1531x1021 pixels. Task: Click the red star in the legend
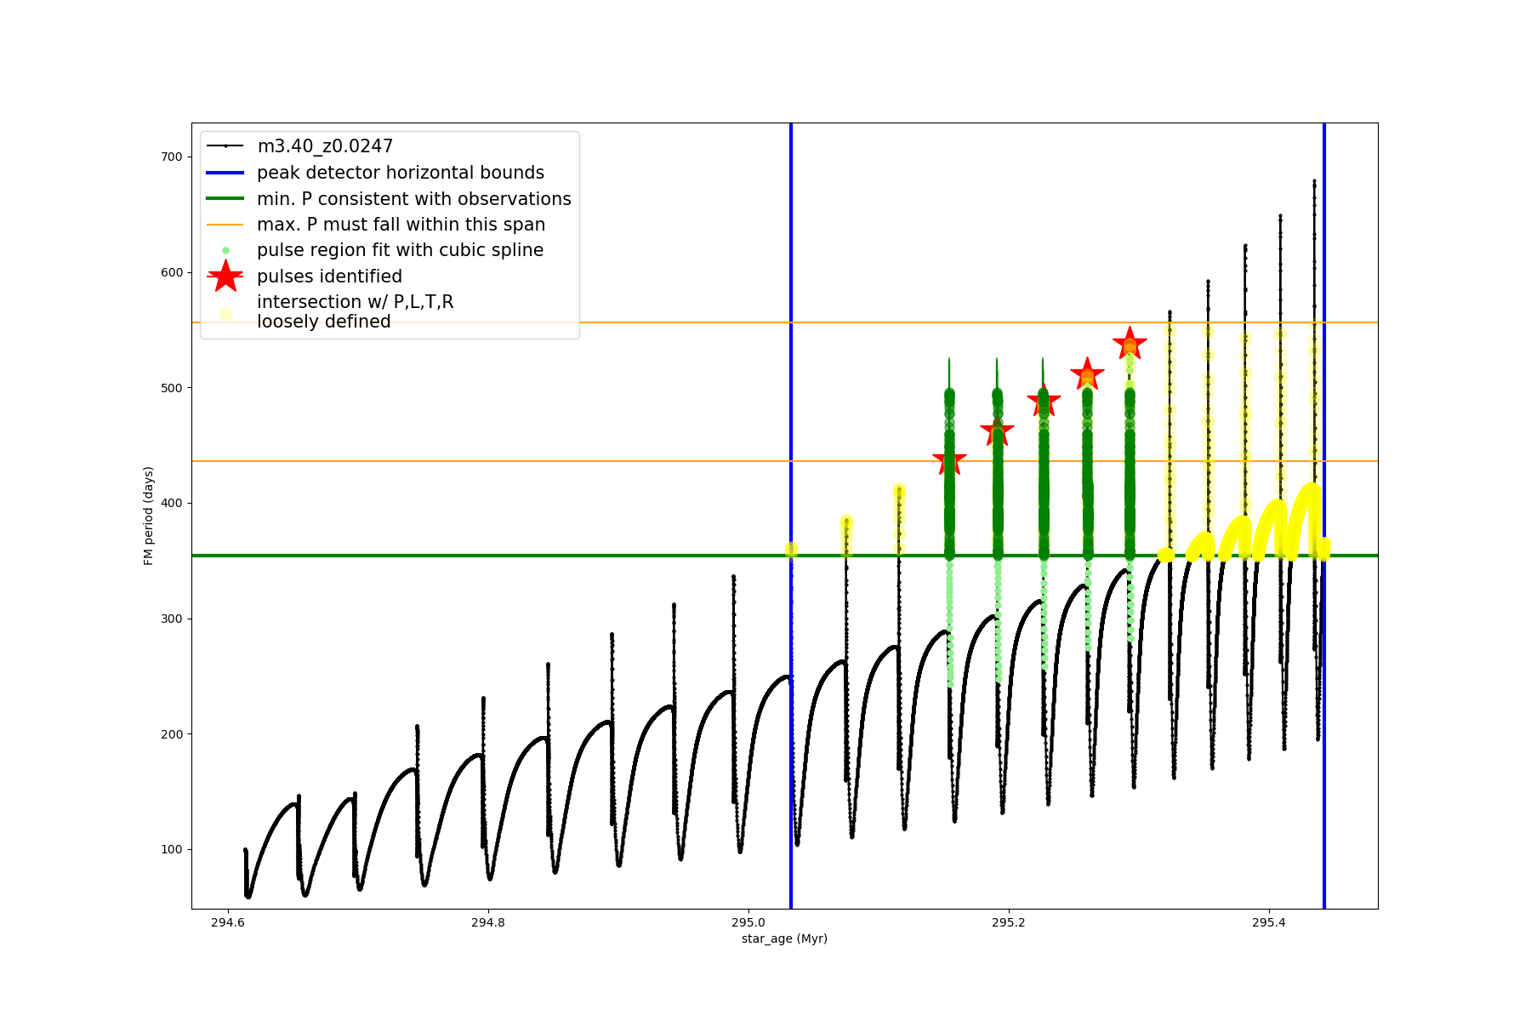pos(225,276)
